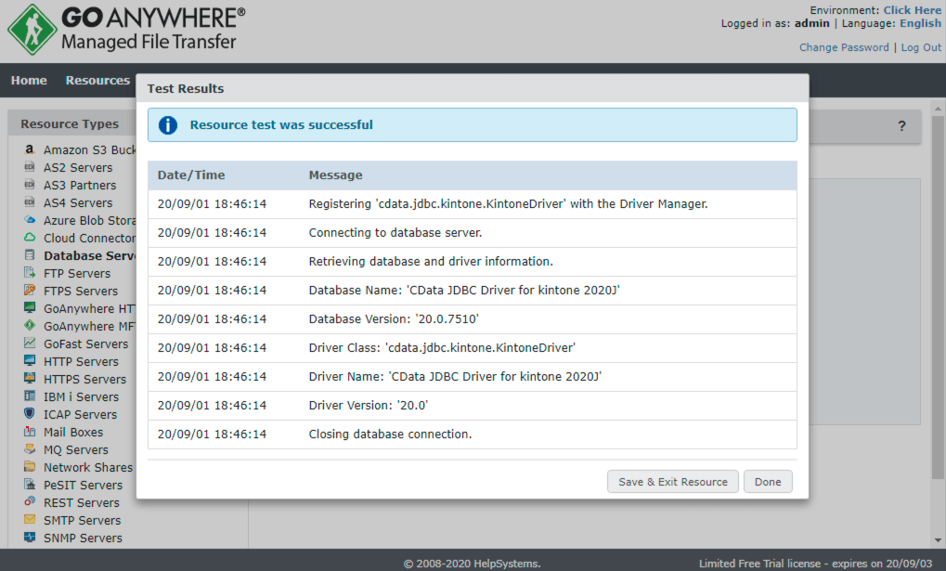Viewport: 946px width, 571px height.
Task: Click 'Retrieving database and driver information.' message
Action: click(x=431, y=261)
